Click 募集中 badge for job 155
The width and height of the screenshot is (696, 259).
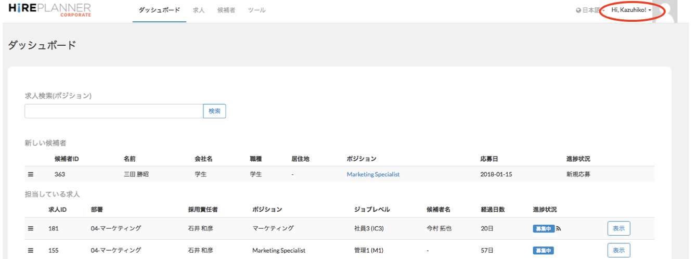coord(543,250)
